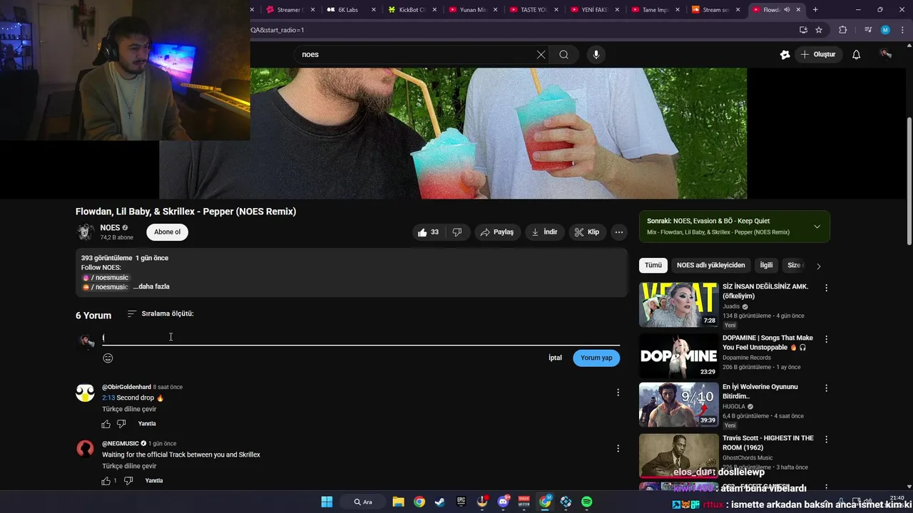Show more filter chips with the arrow
913x513 pixels.
tap(818, 266)
